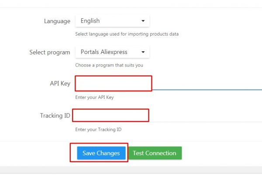
Task: Click the 'Select language used for importing' hint
Action: [127, 34]
